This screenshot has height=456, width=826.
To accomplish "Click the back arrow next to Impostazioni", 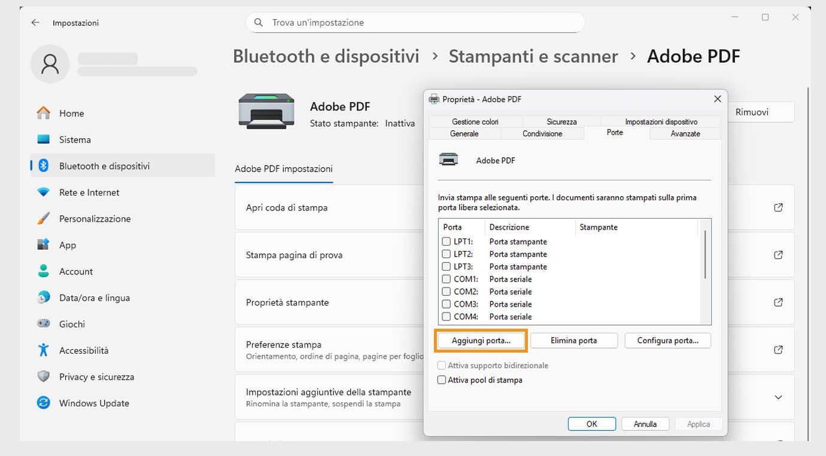I will (35, 22).
